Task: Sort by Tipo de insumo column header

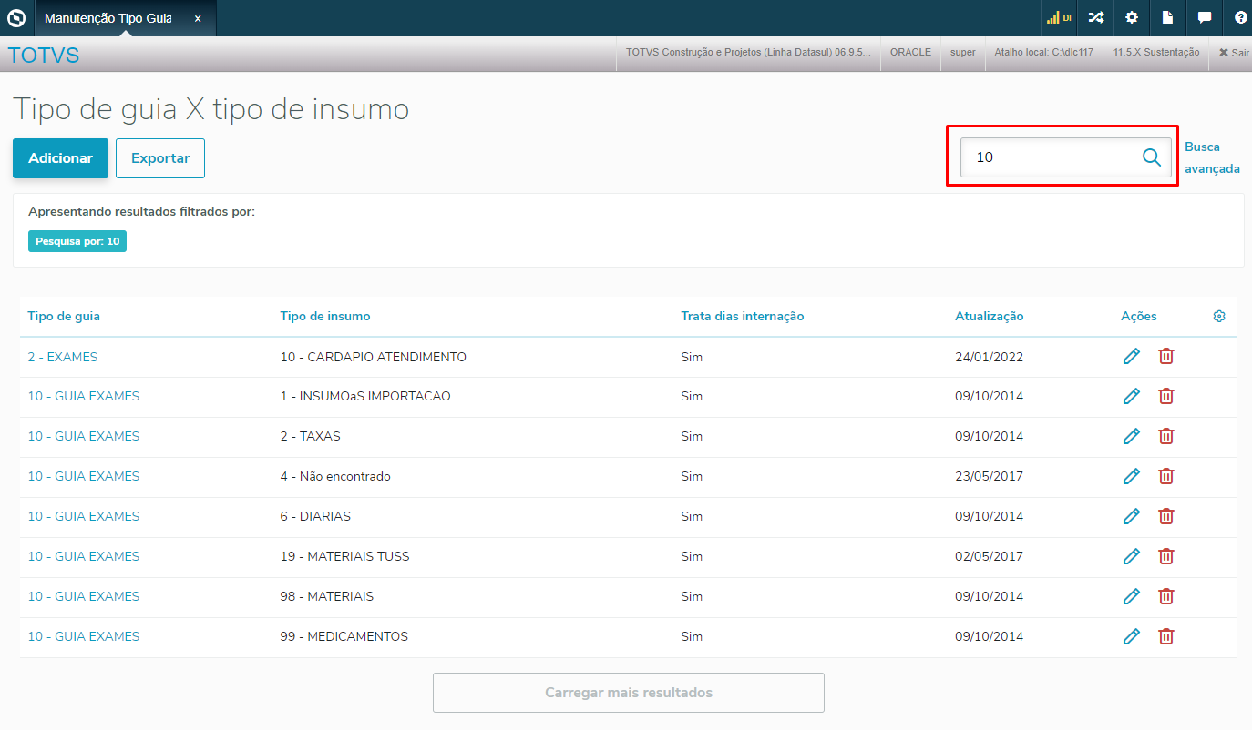Action: point(325,317)
